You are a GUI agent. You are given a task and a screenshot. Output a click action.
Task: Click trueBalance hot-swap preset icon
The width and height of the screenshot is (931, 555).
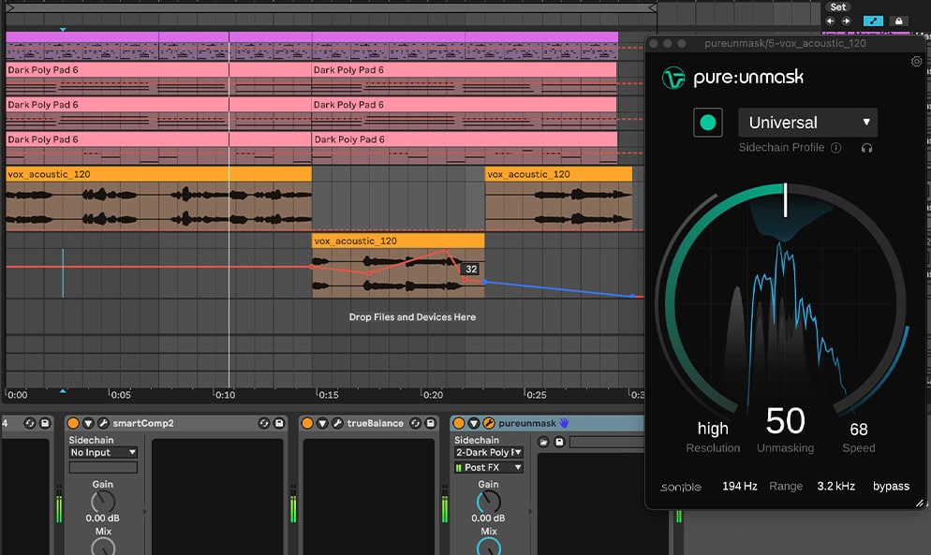pyautogui.click(x=415, y=423)
